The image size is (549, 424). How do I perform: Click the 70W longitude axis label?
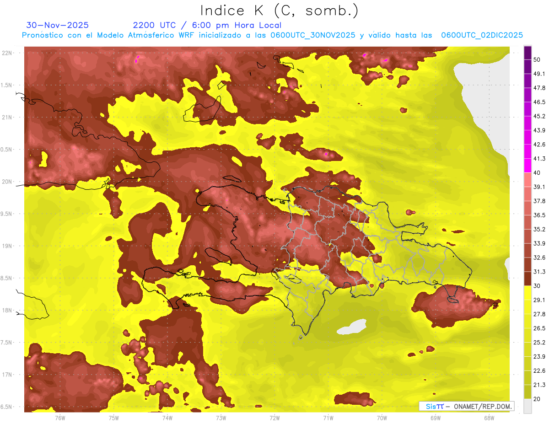pyautogui.click(x=382, y=418)
